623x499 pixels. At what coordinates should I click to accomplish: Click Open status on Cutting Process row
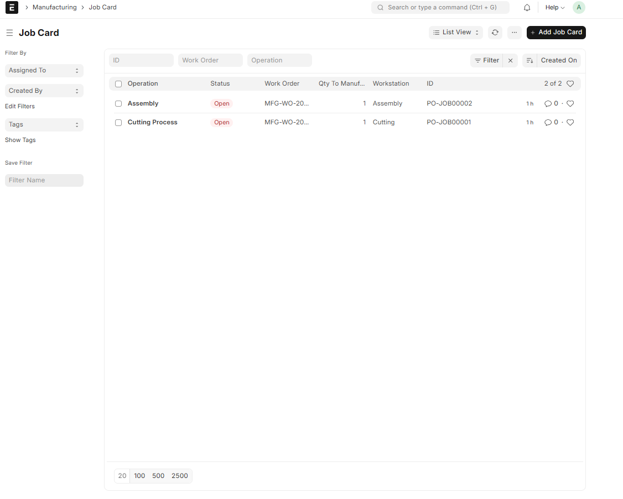tap(222, 122)
